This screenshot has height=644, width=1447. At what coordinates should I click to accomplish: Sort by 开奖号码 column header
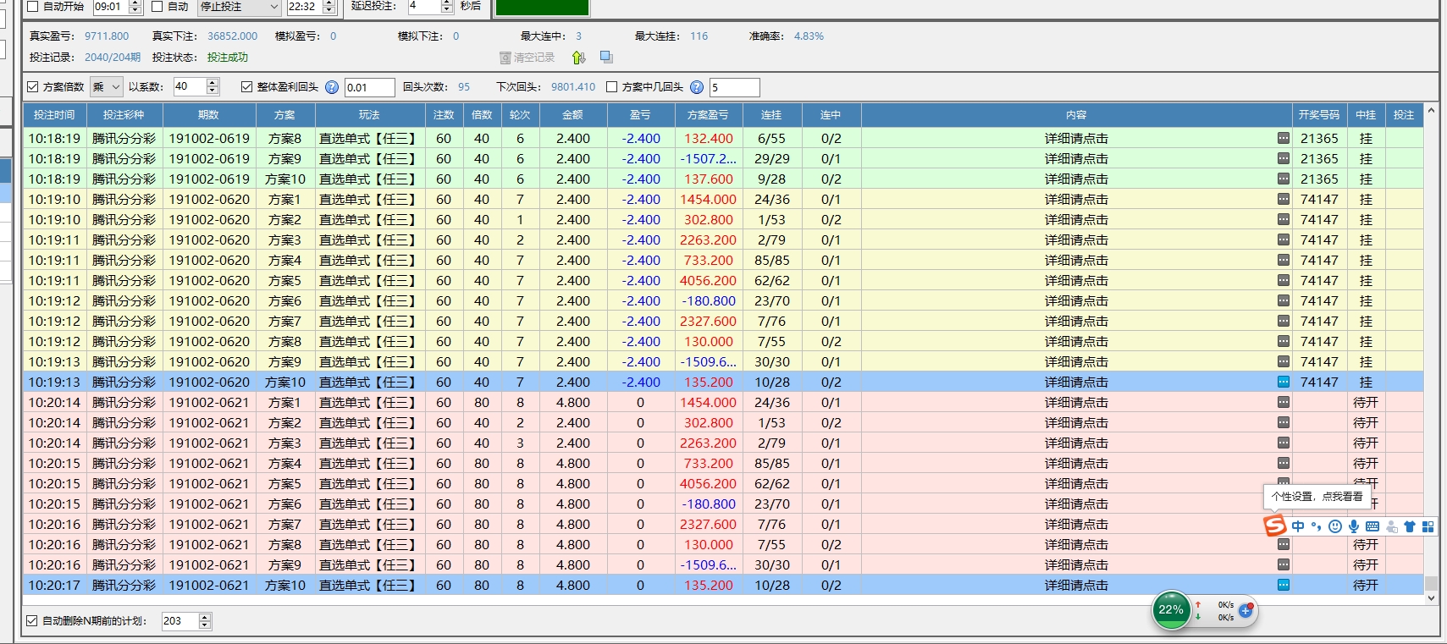point(1319,115)
